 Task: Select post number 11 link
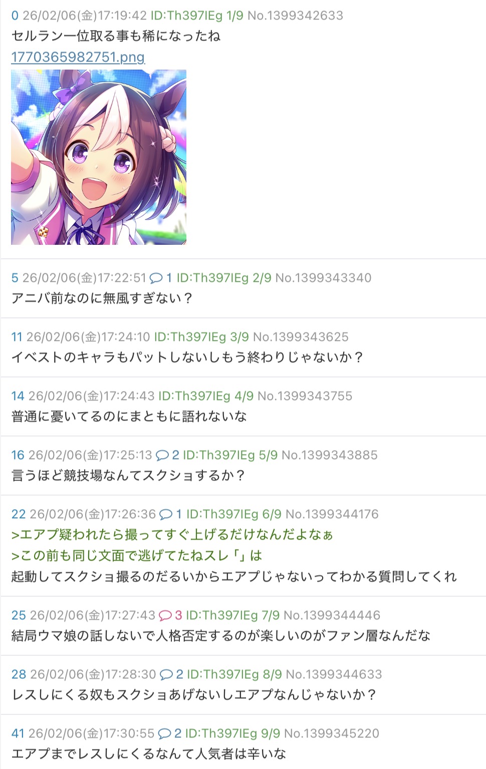coord(17,337)
